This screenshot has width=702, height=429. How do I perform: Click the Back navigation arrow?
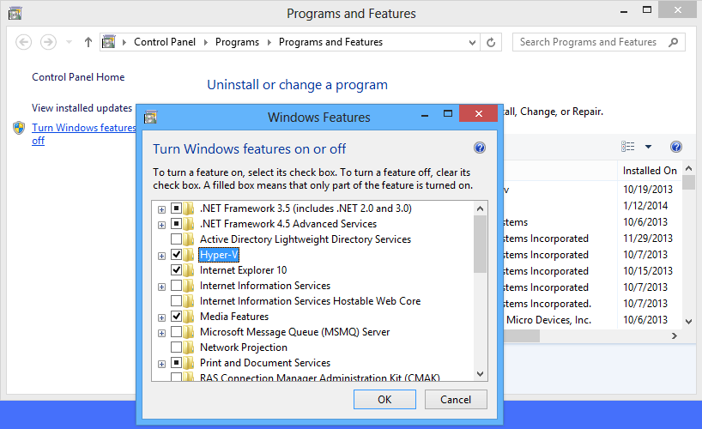(x=24, y=42)
